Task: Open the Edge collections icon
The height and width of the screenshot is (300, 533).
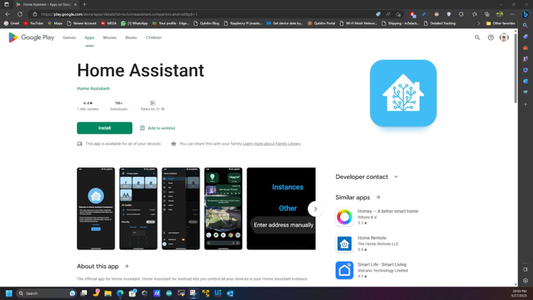Action: point(487,14)
